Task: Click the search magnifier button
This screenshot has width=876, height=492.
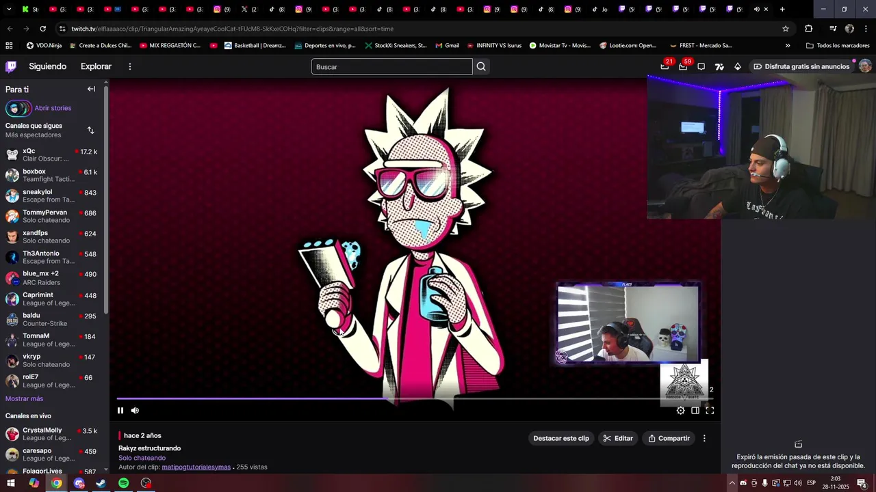Action: (x=481, y=66)
